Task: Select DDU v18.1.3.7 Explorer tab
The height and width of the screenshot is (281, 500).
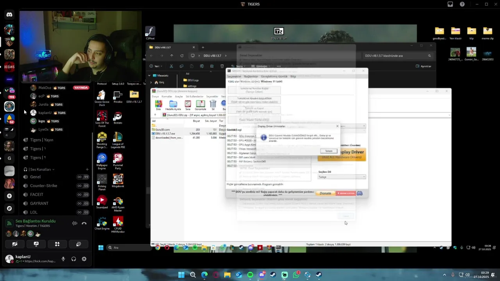Action: (x=173, y=47)
